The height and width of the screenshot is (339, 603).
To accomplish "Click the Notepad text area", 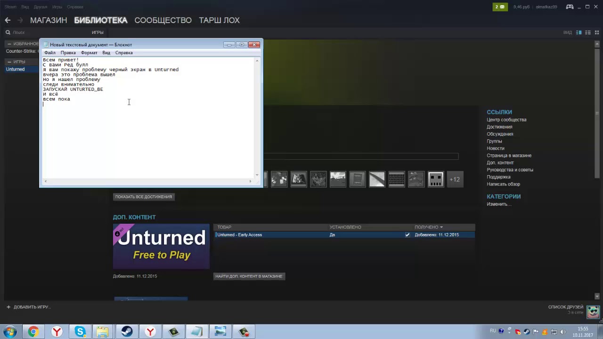I will [148, 118].
